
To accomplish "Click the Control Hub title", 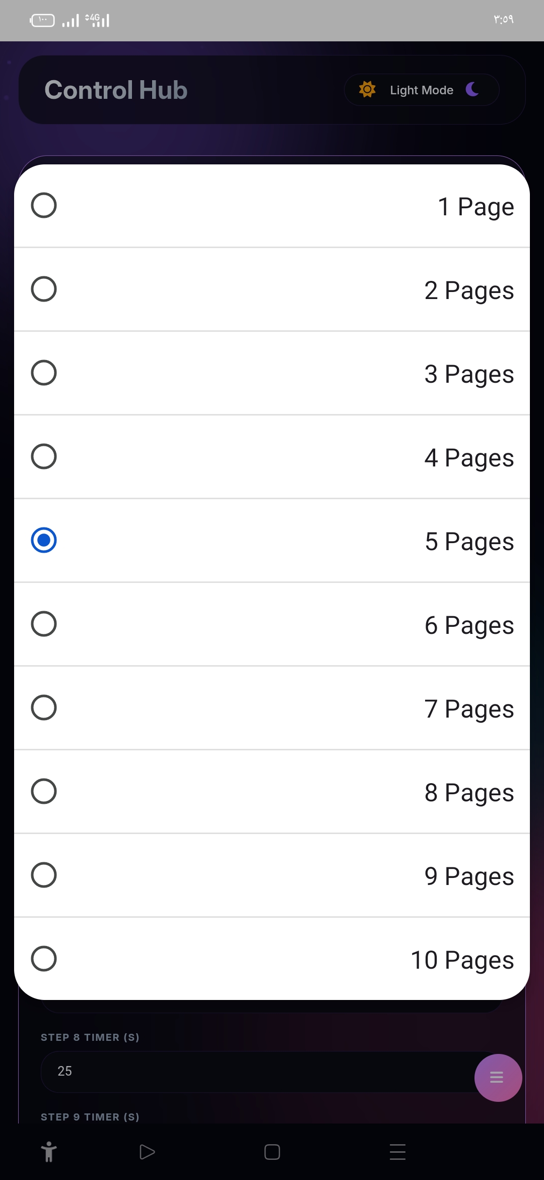I will (116, 90).
